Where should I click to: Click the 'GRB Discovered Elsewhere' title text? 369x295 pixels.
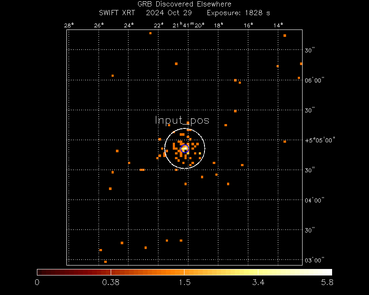[184, 4]
